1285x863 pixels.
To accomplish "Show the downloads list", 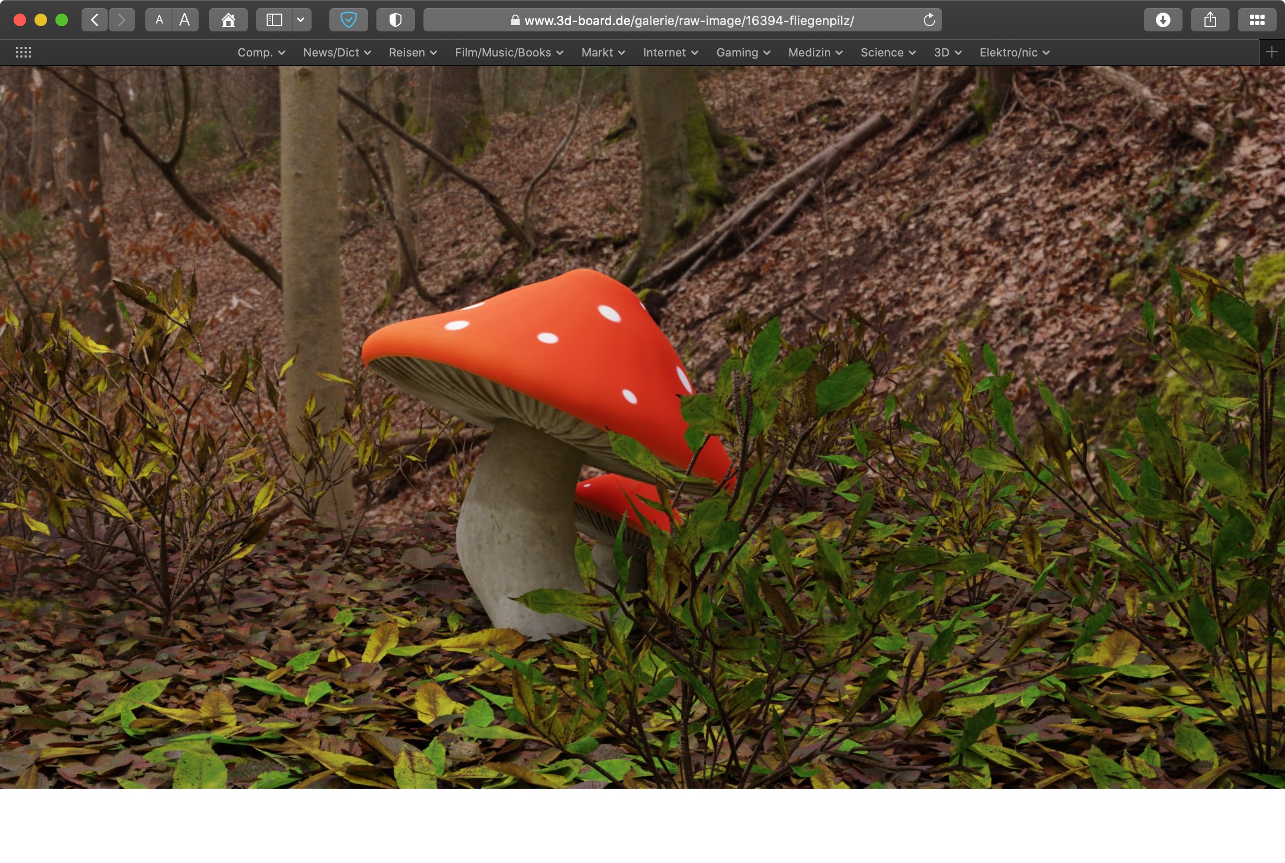I will coord(1162,20).
